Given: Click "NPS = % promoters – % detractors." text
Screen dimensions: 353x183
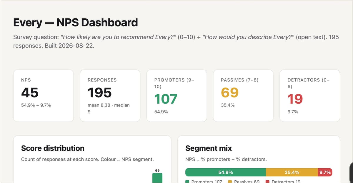Looking at the screenshot, I should click(226, 160).
